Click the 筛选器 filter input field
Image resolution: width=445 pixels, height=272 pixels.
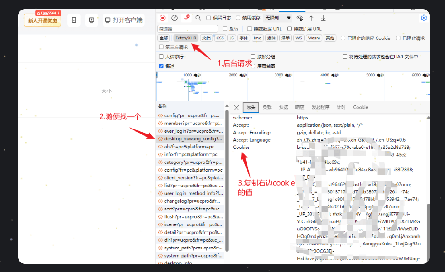click(x=188, y=29)
